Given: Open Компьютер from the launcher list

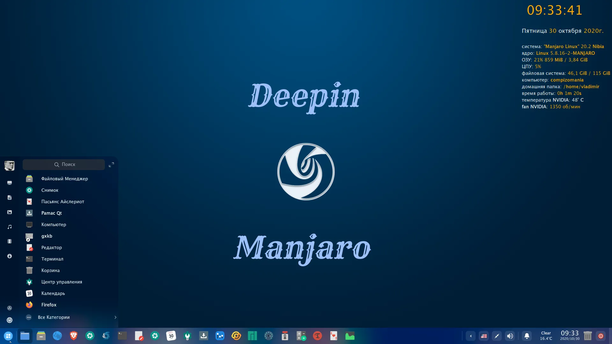Looking at the screenshot, I should click(69, 225).
